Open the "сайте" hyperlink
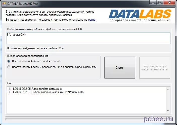This screenshot has width=177, height=125. (x=92, y=20)
